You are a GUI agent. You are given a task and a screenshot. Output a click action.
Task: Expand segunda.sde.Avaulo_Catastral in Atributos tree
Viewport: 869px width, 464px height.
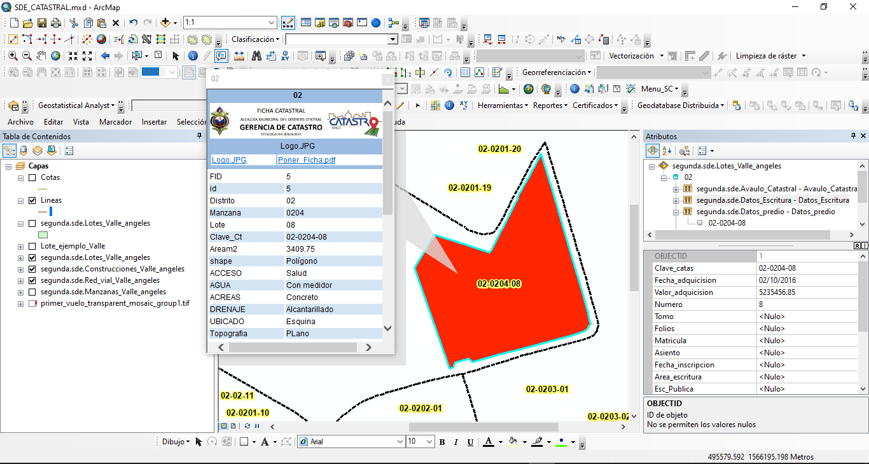(676, 189)
